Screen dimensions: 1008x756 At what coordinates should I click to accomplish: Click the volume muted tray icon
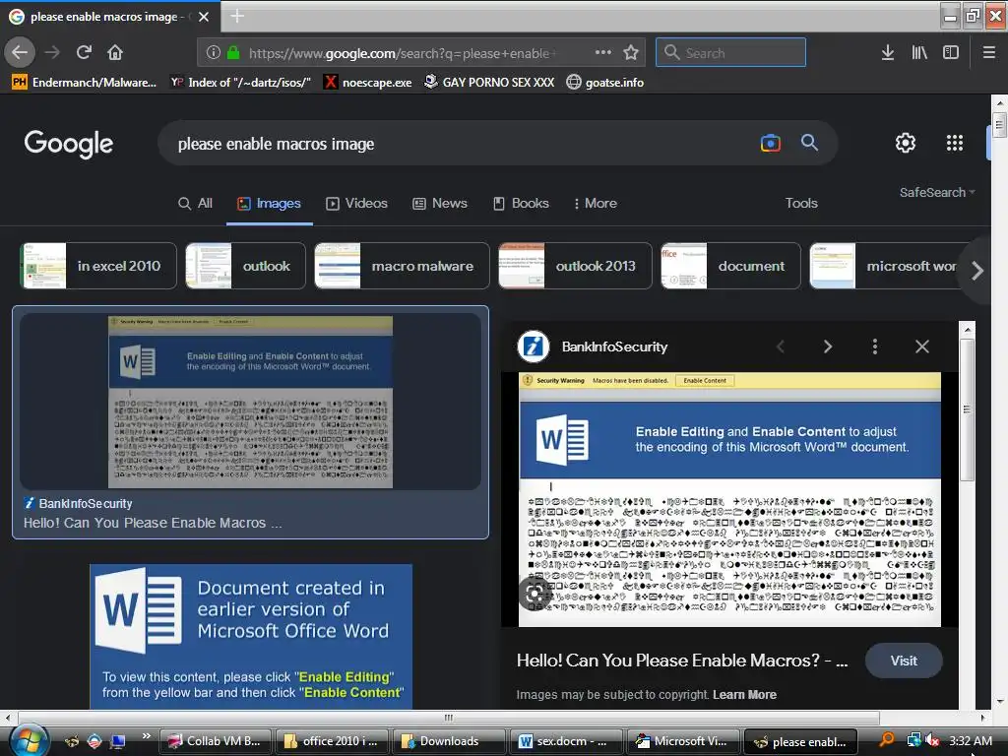932,740
